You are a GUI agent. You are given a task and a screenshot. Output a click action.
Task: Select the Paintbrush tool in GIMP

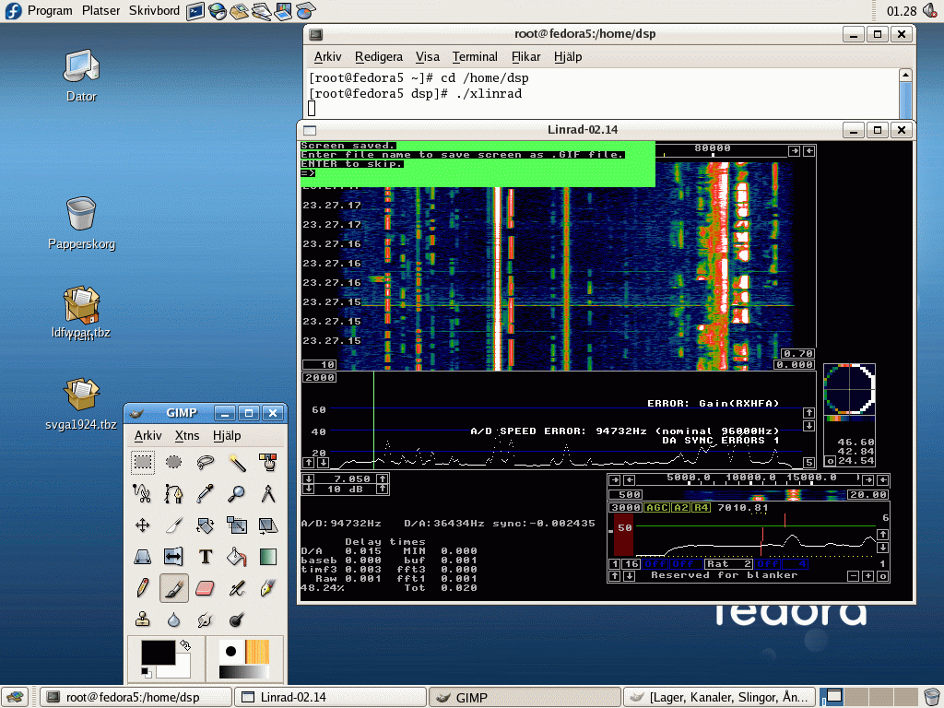pos(174,587)
